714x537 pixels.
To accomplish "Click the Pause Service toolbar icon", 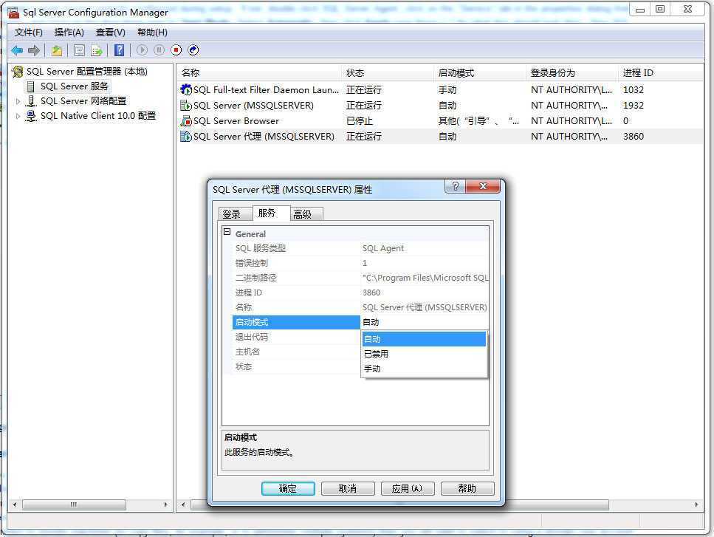I will pyautogui.click(x=159, y=50).
